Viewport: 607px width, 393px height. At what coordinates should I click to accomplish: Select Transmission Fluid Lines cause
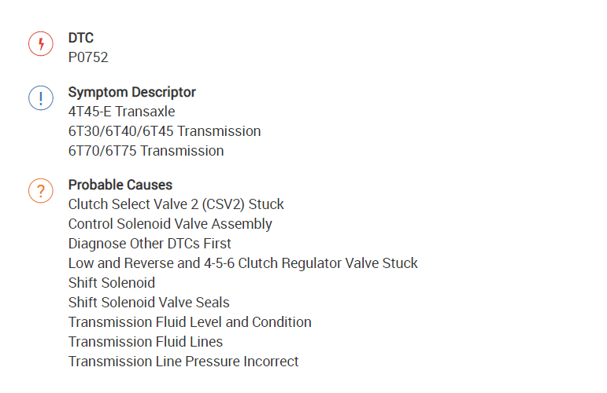click(145, 342)
